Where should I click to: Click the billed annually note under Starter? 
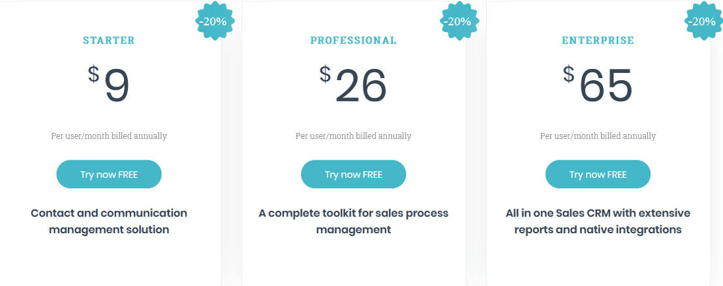tap(109, 136)
